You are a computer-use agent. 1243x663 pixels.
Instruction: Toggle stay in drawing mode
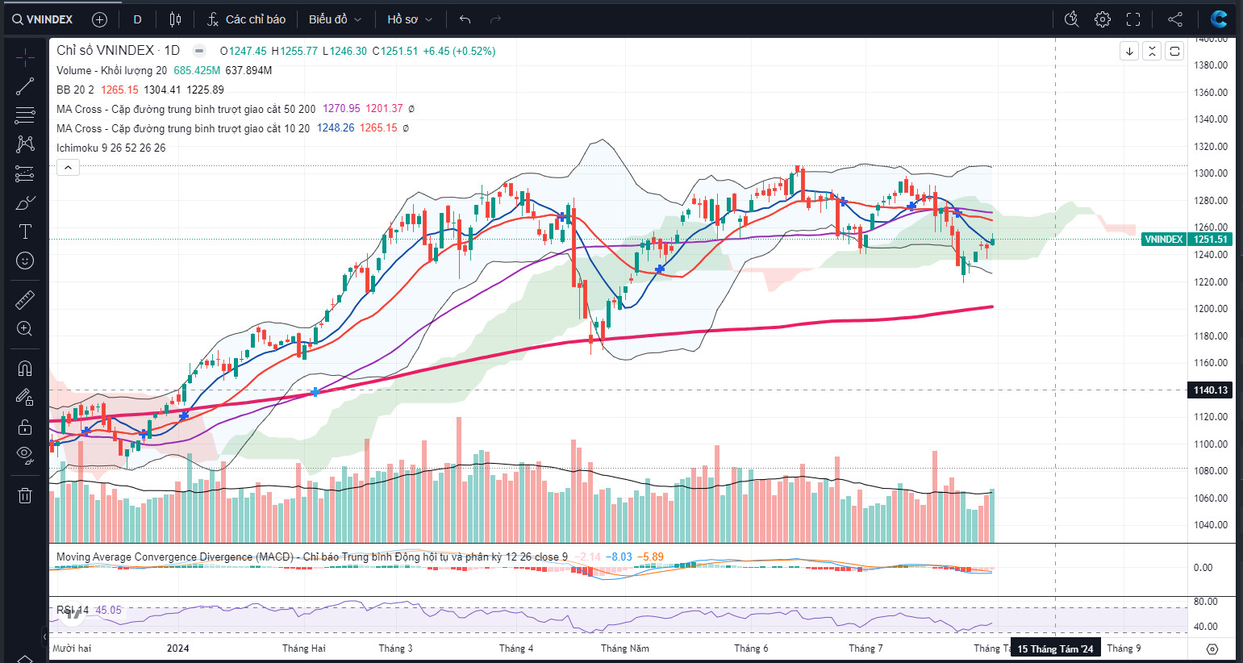click(x=25, y=398)
